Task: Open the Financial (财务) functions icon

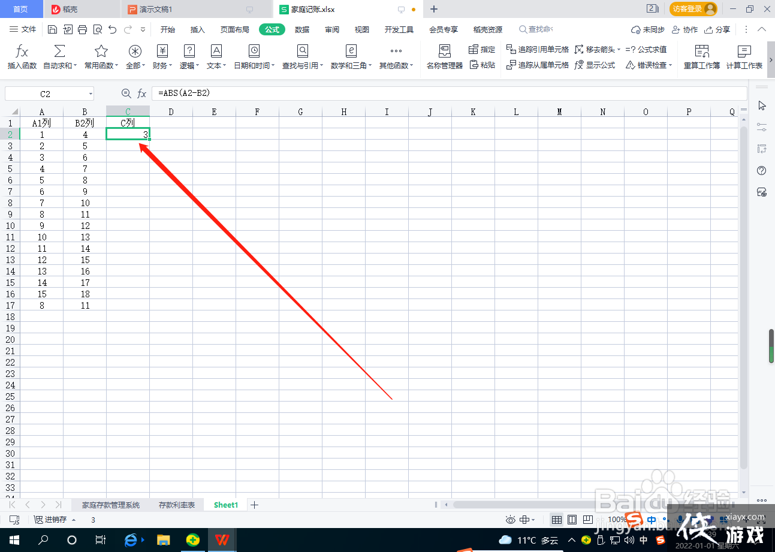Action: click(162, 51)
